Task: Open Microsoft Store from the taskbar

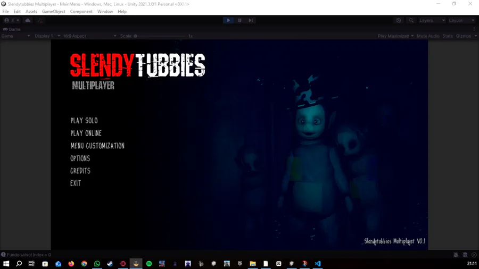Action: (x=45, y=264)
